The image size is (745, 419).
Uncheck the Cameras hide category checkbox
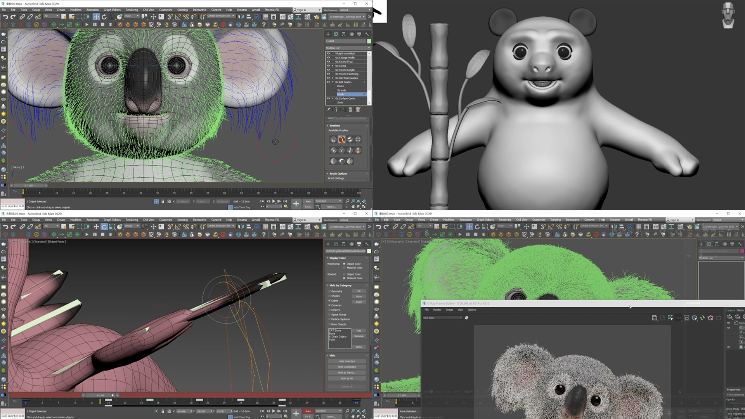tap(329, 305)
